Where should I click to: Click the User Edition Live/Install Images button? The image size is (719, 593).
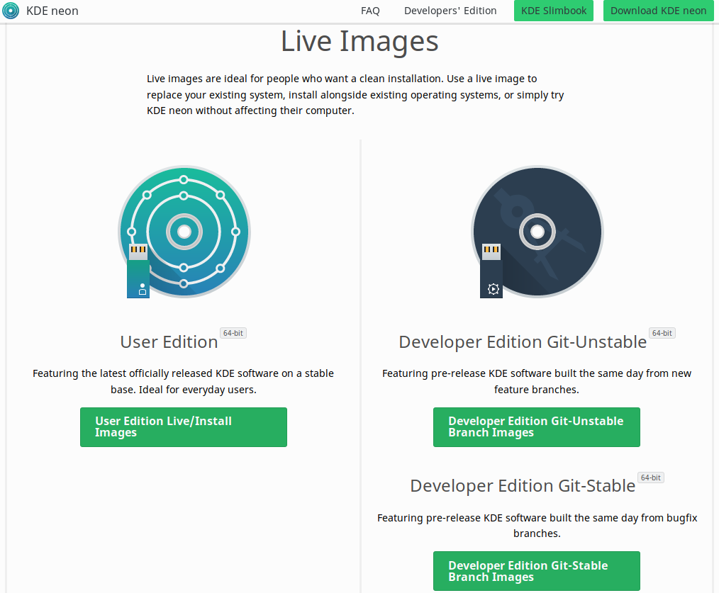184,427
